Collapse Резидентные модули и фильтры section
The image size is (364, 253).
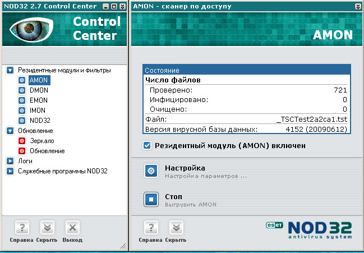pyautogui.click(x=10, y=70)
